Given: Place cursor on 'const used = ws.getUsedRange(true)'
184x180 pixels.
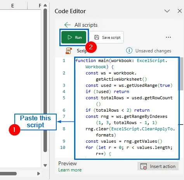Looking at the screenshot, I should point(129,85).
